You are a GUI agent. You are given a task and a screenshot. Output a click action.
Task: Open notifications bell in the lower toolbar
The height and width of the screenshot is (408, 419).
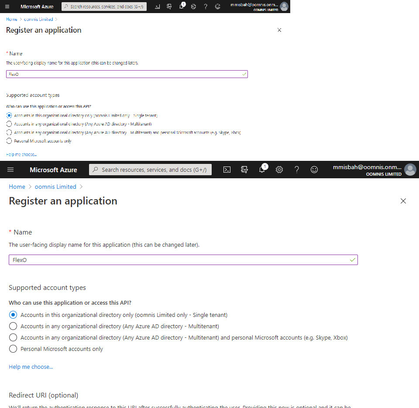[262, 169]
